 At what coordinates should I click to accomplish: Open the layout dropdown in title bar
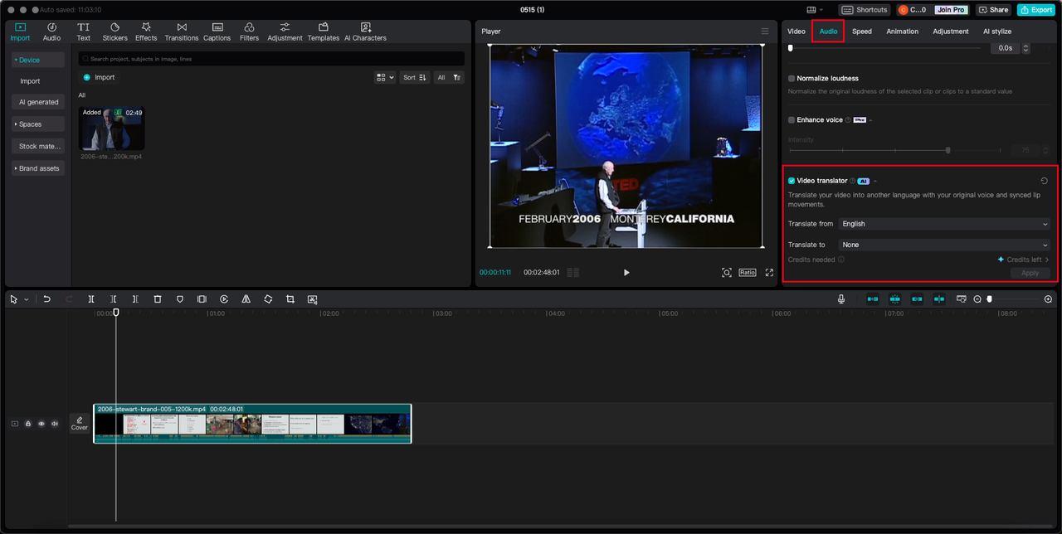[x=814, y=10]
